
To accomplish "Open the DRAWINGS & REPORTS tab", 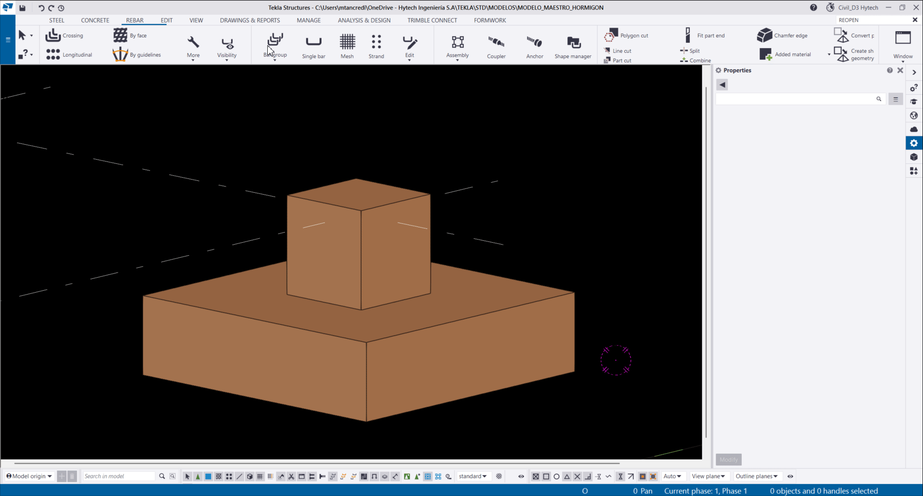I will coord(249,20).
